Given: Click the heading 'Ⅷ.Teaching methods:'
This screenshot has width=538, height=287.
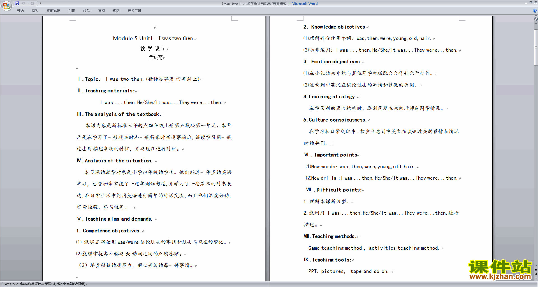Looking at the screenshot, I should (x=330, y=236).
